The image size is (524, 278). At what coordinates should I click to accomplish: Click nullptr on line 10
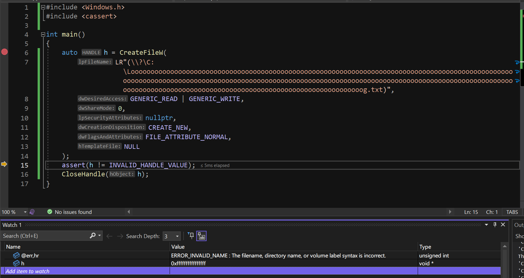click(x=159, y=118)
